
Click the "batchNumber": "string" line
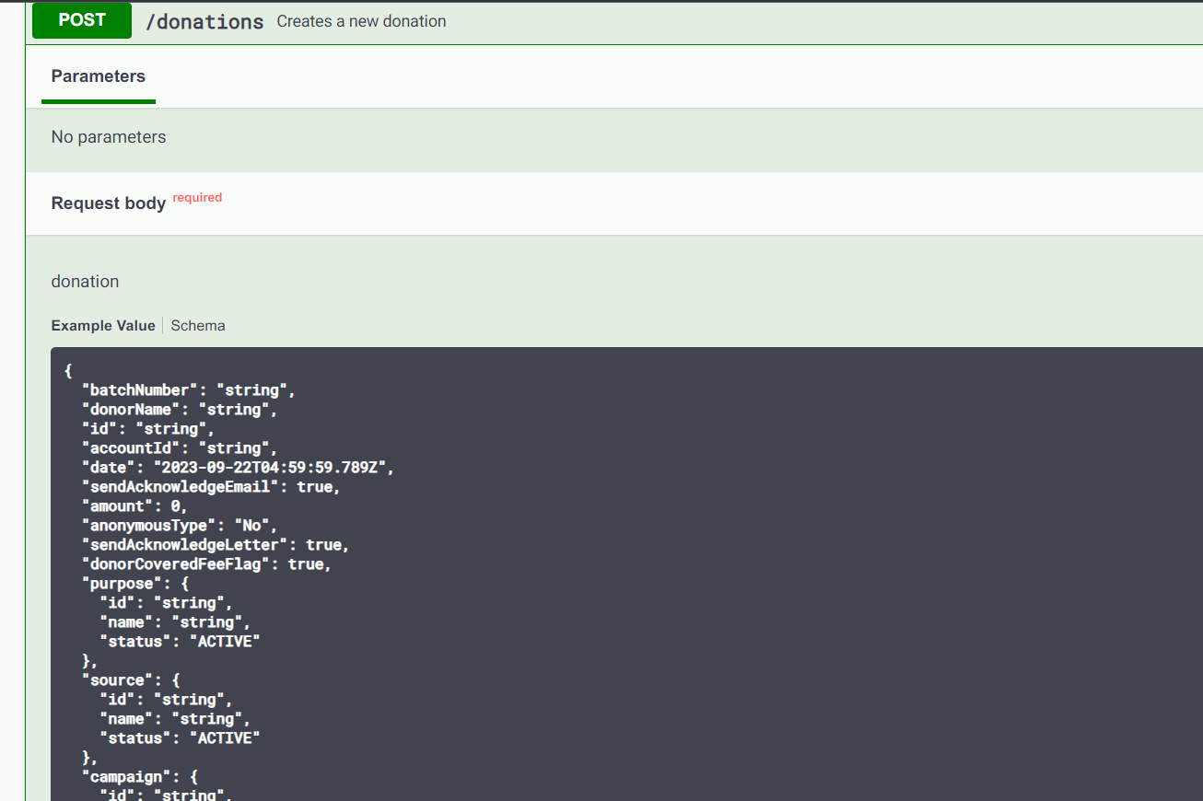[x=189, y=390]
